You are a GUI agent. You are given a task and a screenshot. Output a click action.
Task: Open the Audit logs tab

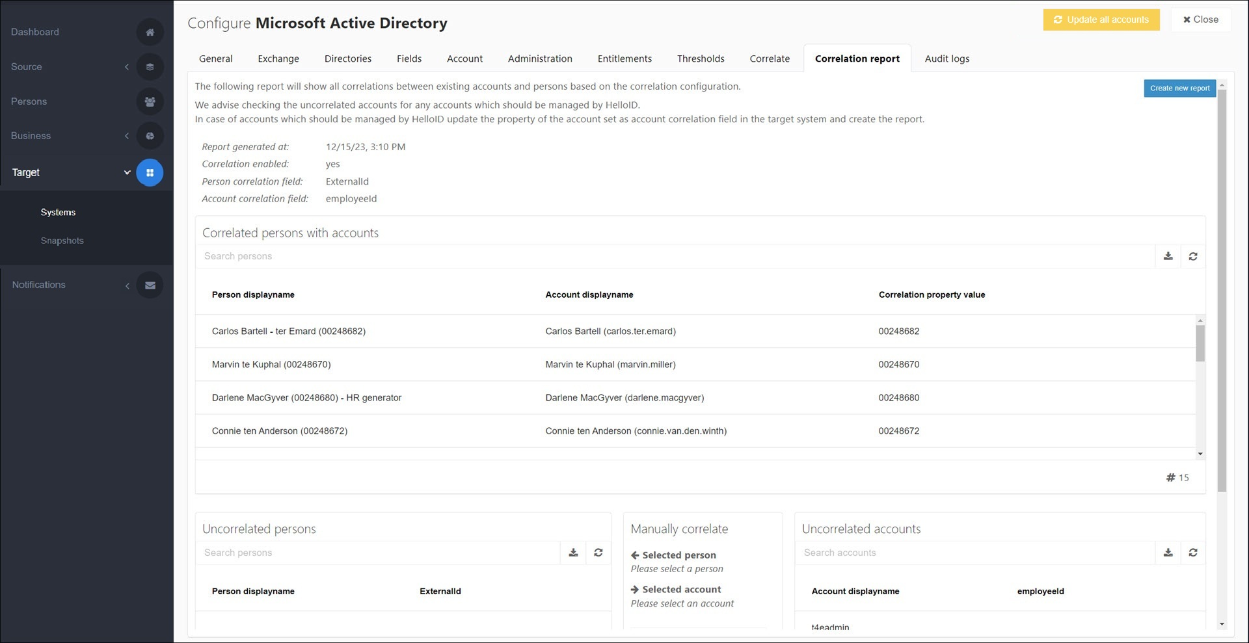[x=947, y=59]
